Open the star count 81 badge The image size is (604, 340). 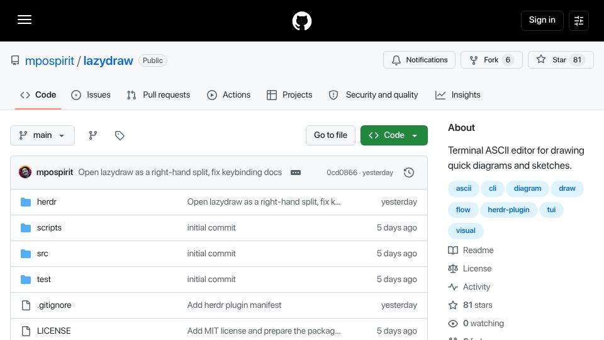click(x=577, y=60)
